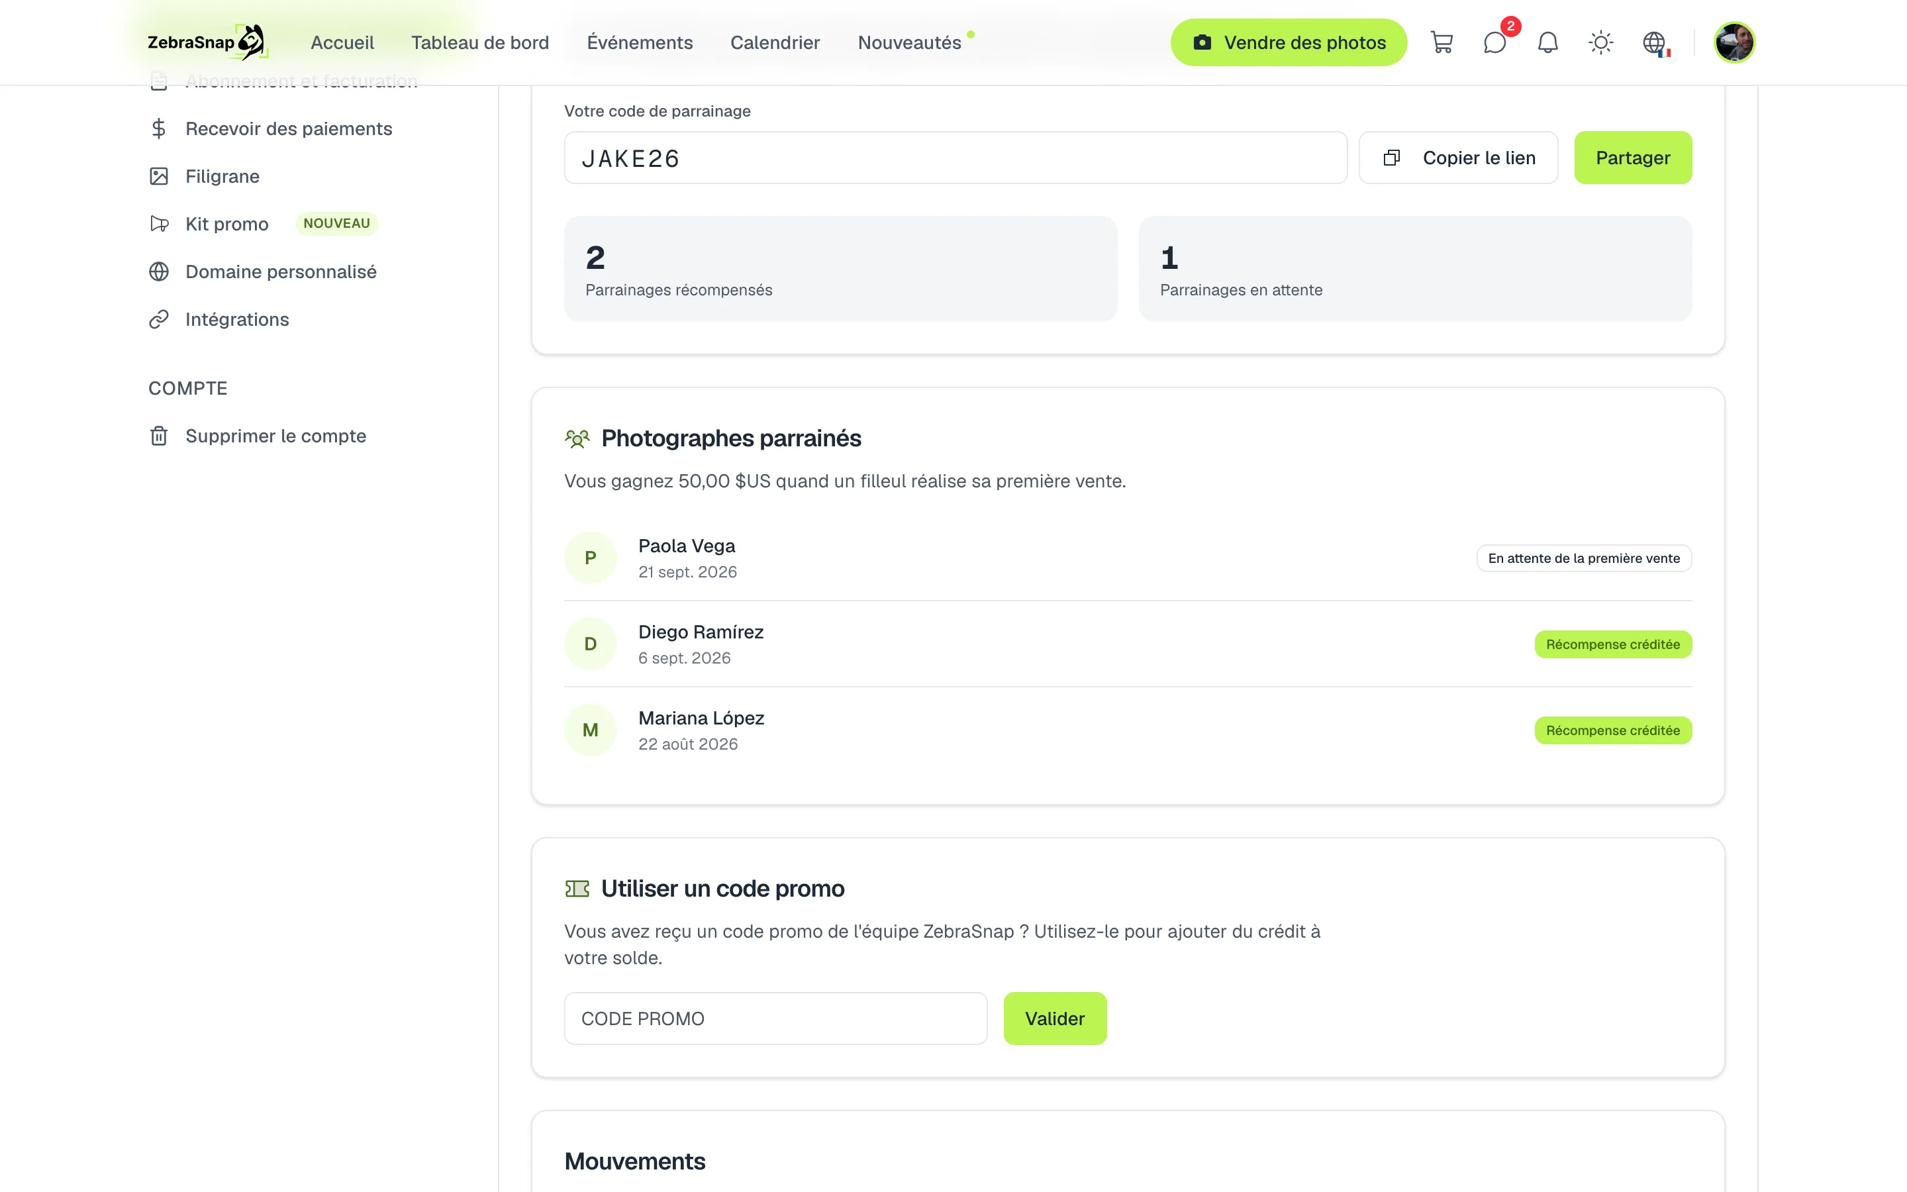This screenshot has width=1907, height=1192.
Task: Open the language globe selector
Action: (x=1655, y=43)
